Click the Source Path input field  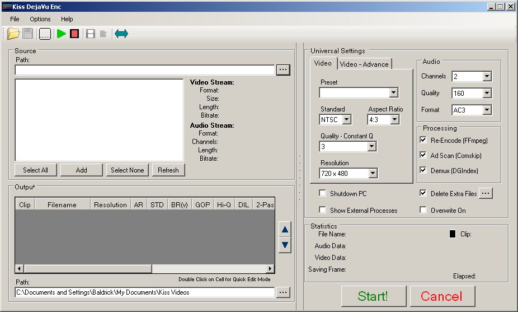(145, 70)
